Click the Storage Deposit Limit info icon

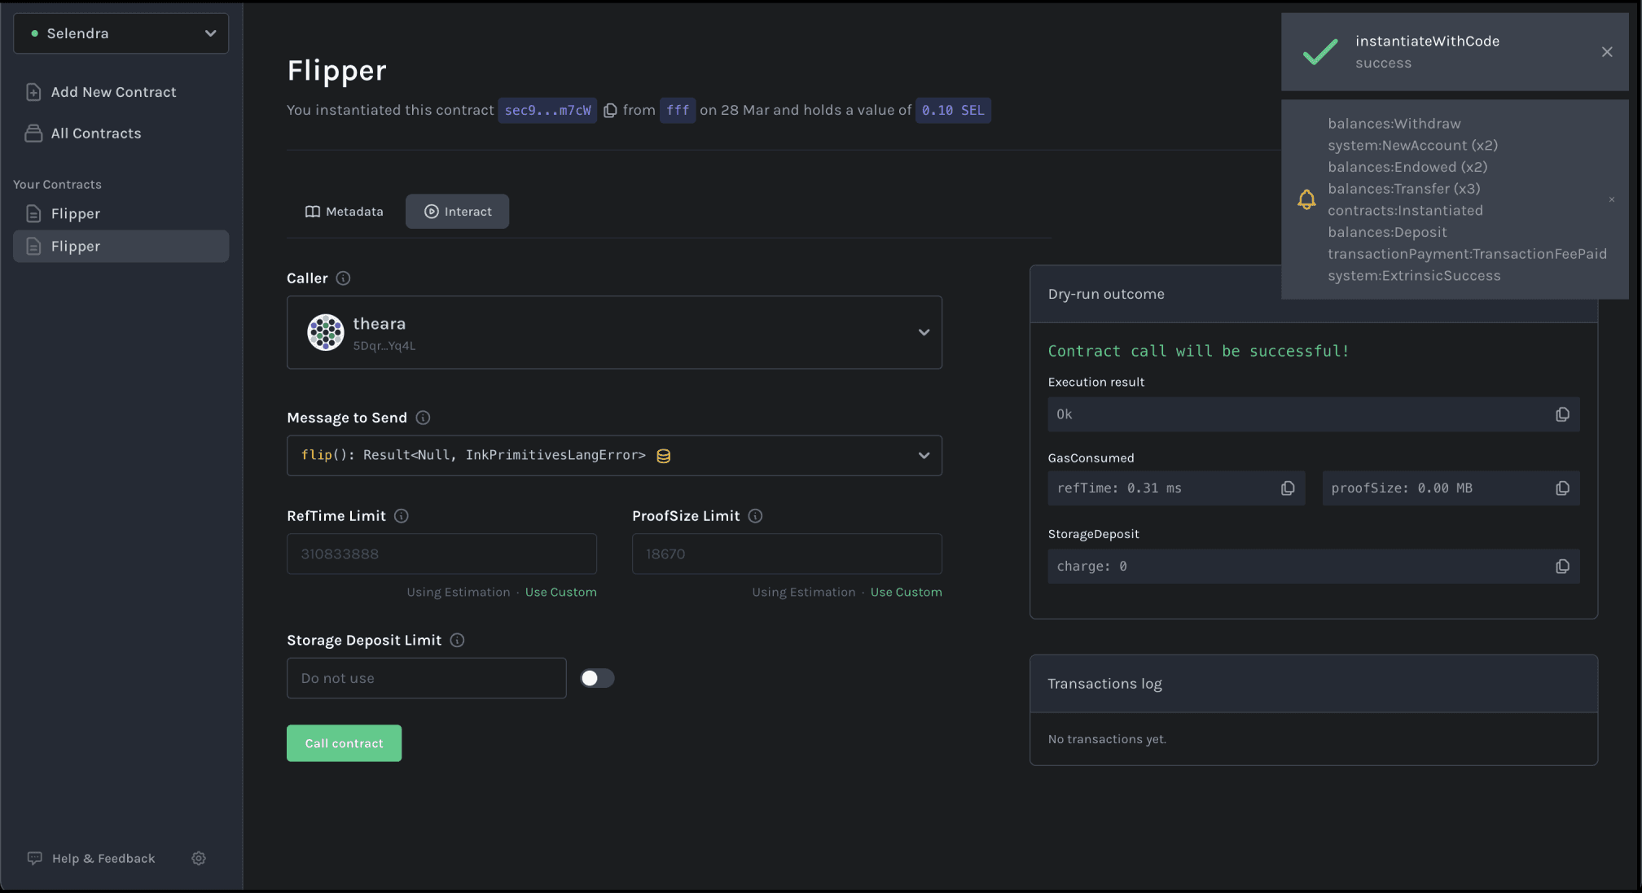457,641
